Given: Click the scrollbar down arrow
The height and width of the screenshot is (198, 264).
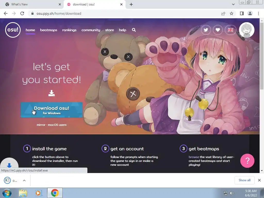Looking at the screenshot, I should [262, 171].
